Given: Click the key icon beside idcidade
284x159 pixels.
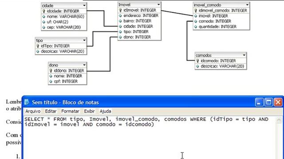Looking at the screenshot, I should [43, 11].
